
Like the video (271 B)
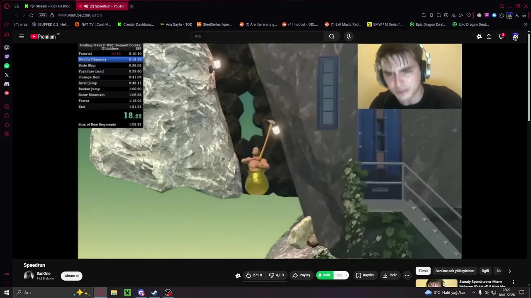point(253,275)
